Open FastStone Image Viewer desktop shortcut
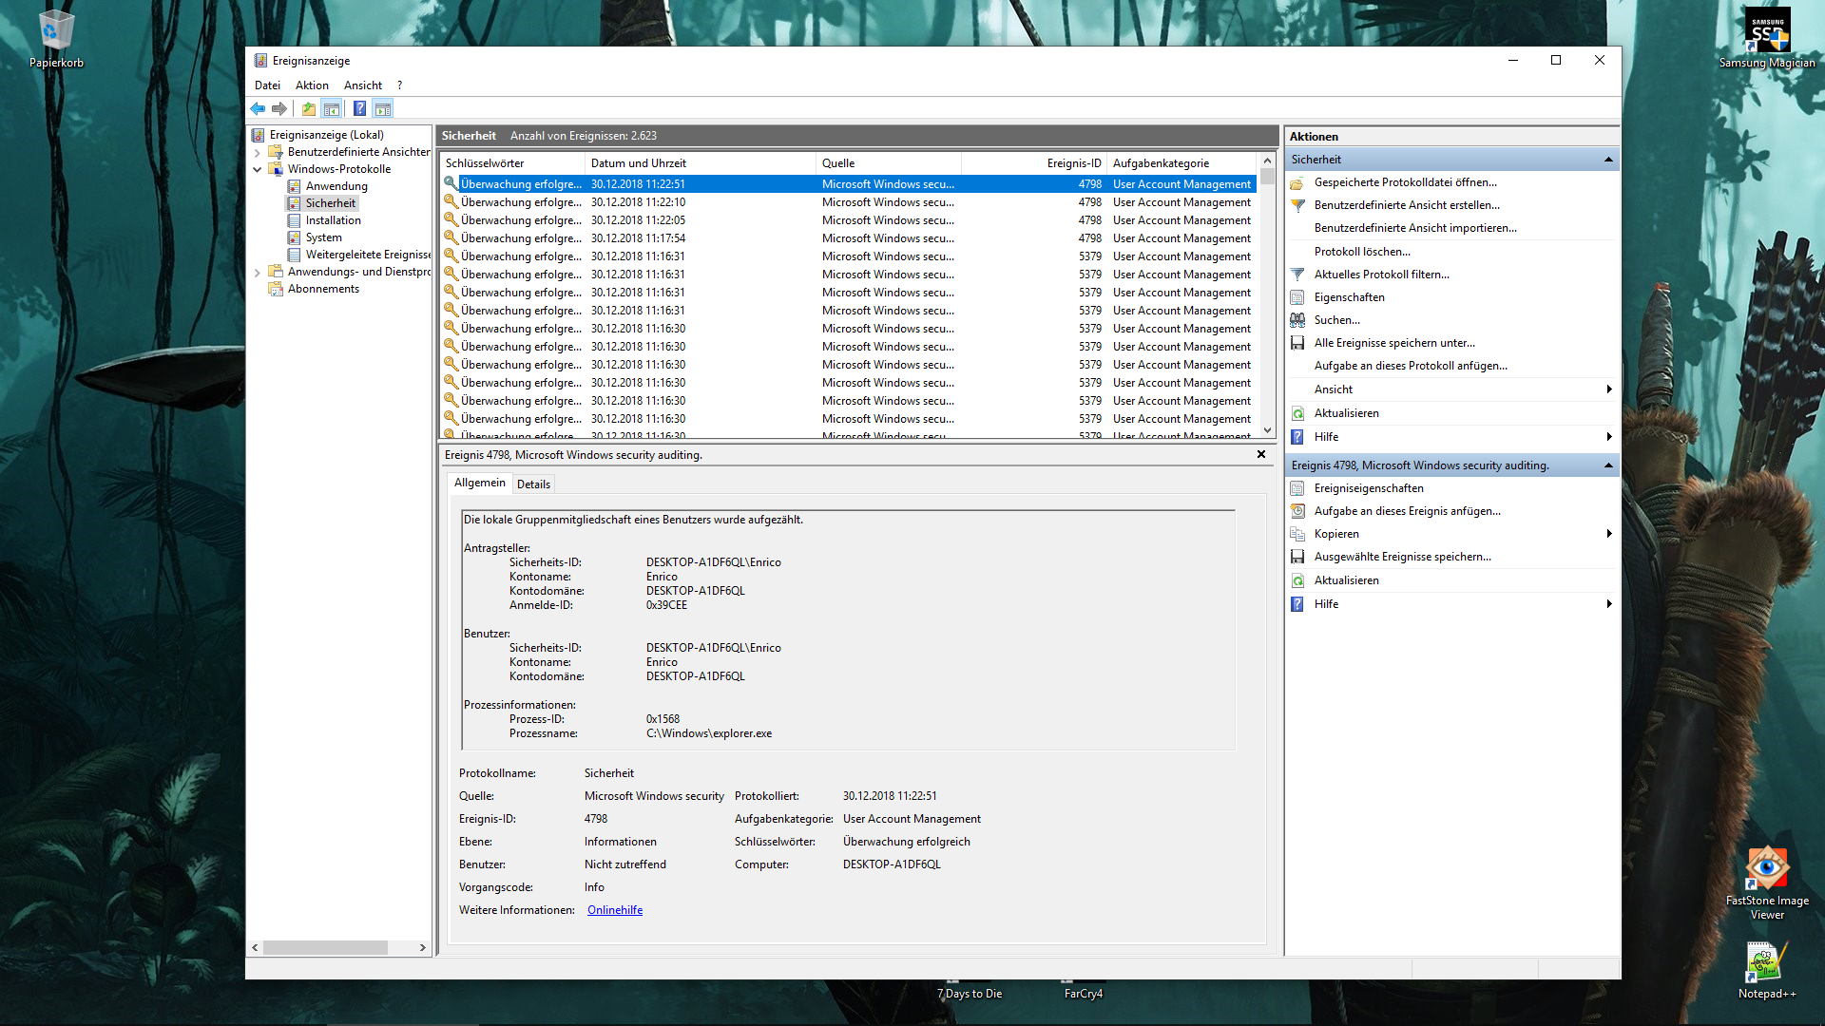Screen dimensions: 1825x1026 1767,883
